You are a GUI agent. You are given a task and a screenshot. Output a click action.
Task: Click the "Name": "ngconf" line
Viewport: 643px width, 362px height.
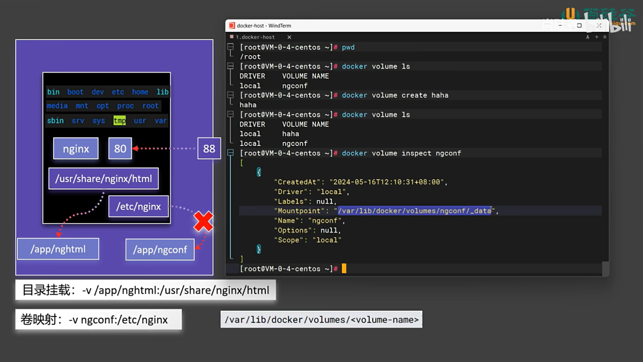[x=309, y=221]
